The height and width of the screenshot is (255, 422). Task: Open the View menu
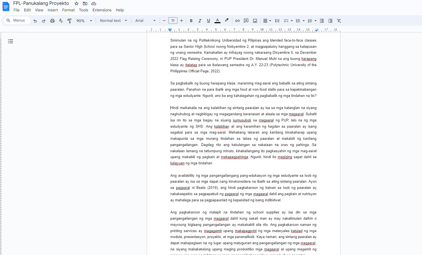point(39,10)
